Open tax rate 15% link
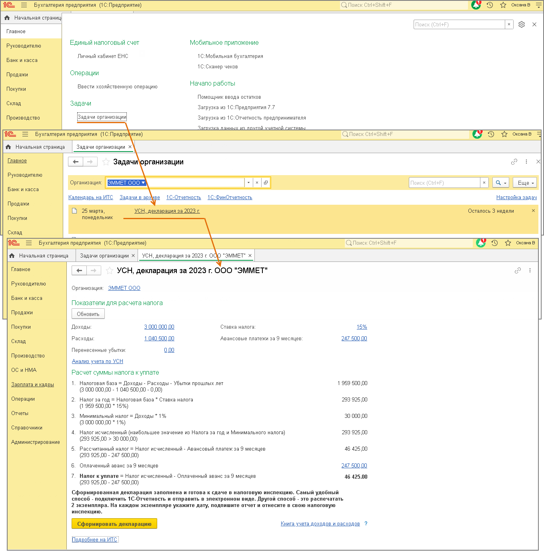Viewport: 544px width, 551px height. coord(362,327)
